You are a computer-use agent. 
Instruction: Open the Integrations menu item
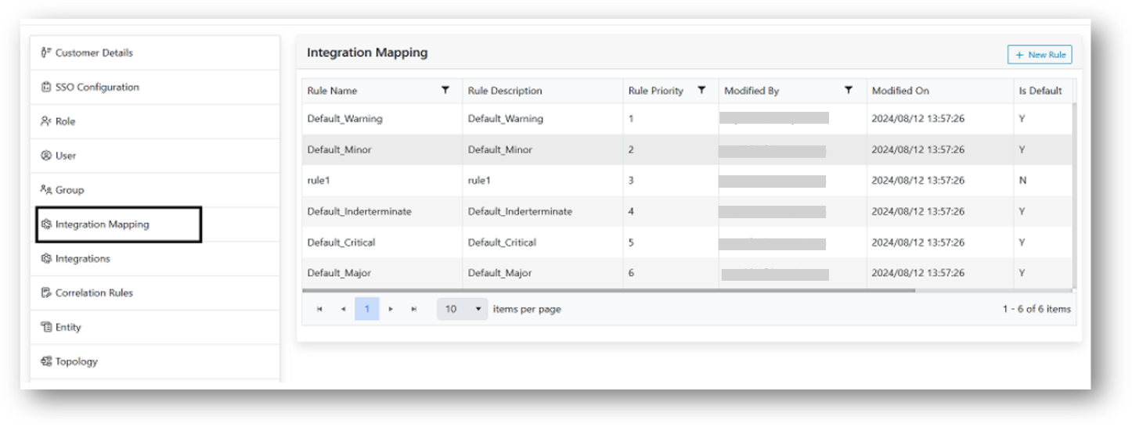(x=82, y=259)
